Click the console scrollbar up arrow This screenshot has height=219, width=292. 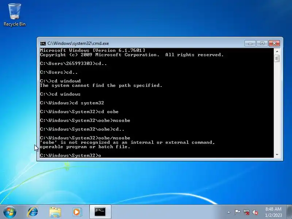click(277, 51)
